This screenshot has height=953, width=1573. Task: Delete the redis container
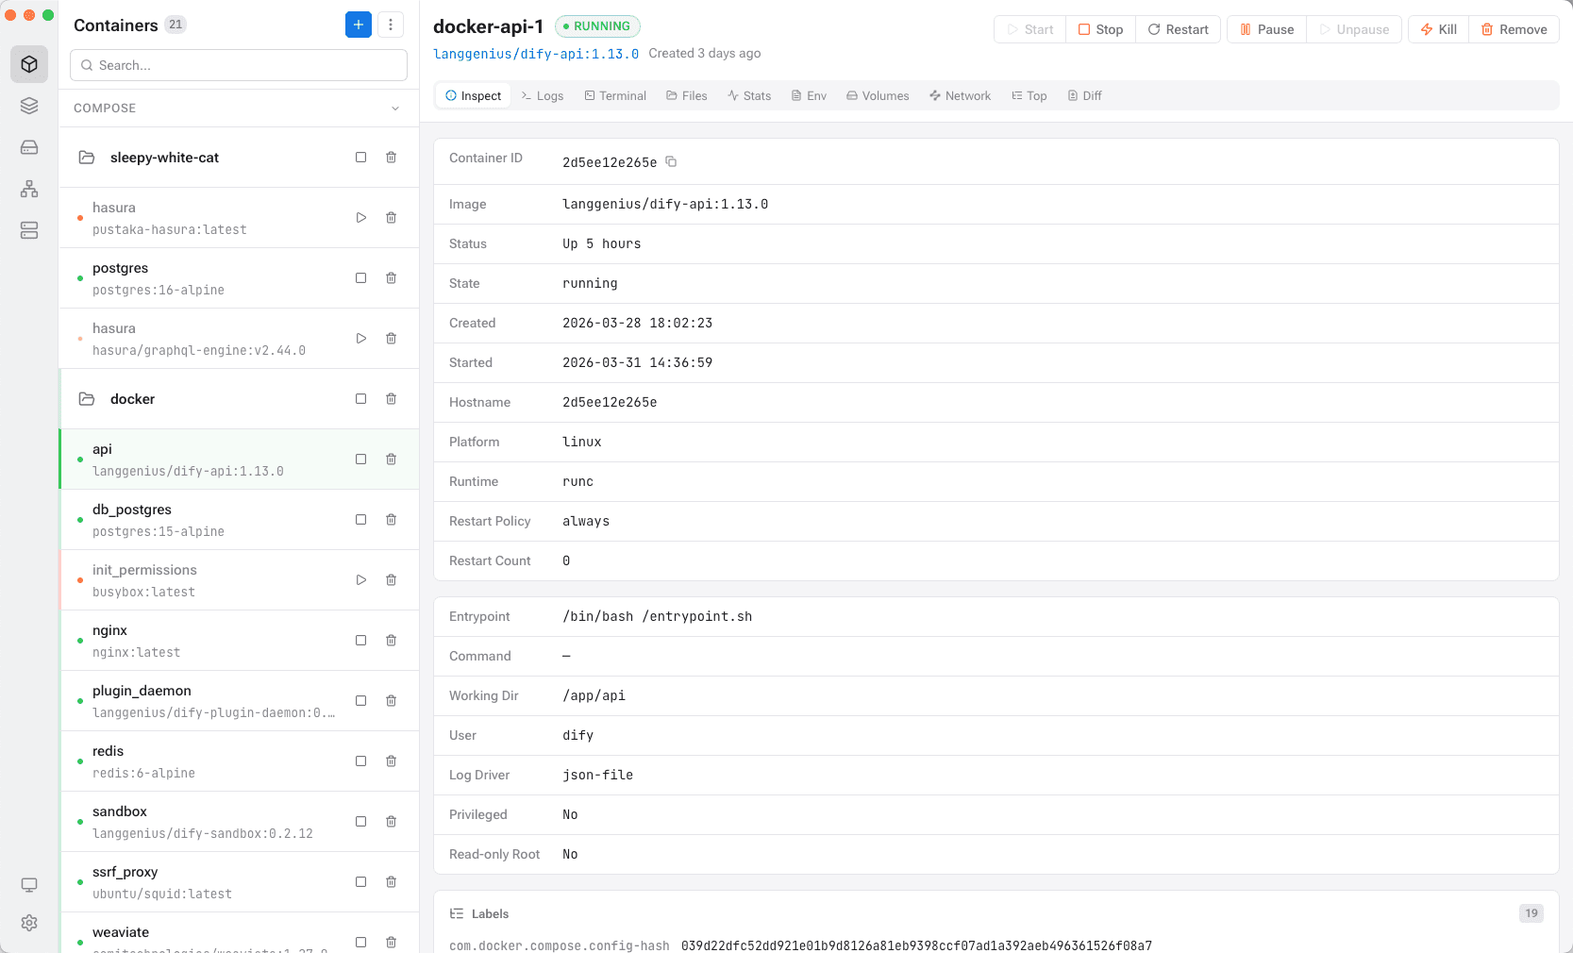391,761
